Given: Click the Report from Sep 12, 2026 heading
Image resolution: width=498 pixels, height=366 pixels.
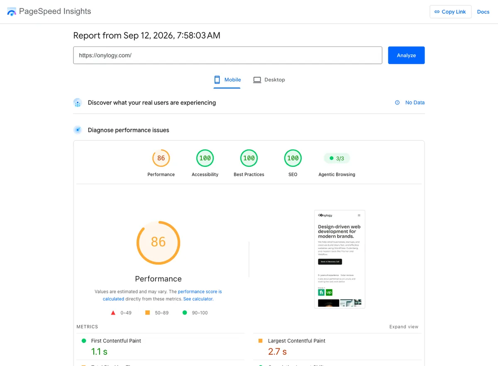Looking at the screenshot, I should 146,35.
